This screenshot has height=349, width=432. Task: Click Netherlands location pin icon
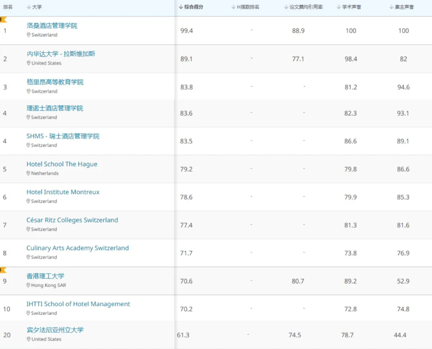28,173
